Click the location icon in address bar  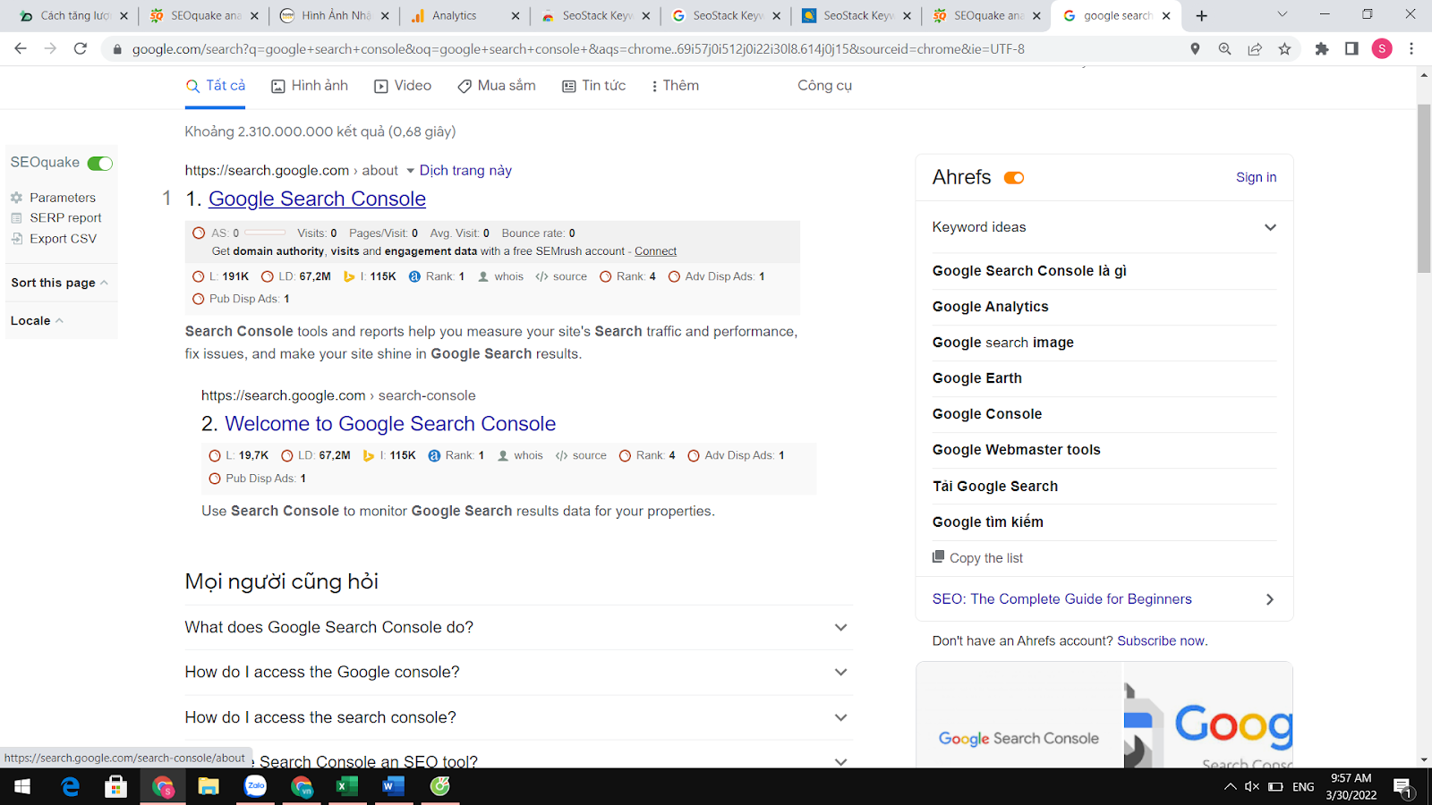[1195, 49]
